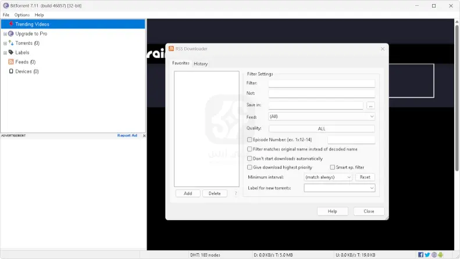Enable the Episode Number checkbox
The width and height of the screenshot is (460, 259).
pyautogui.click(x=249, y=139)
